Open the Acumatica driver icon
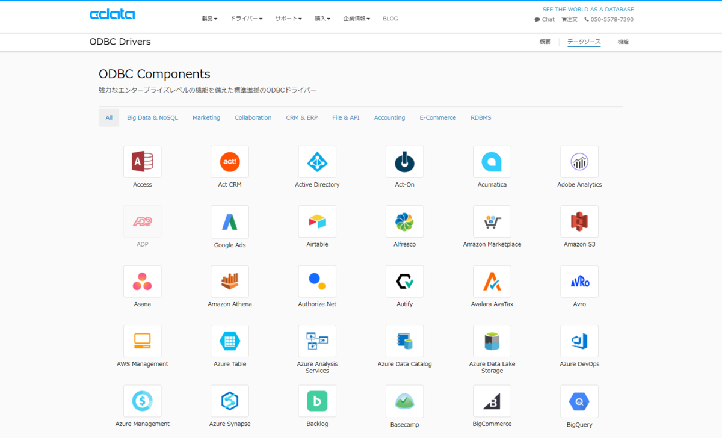722x438 pixels. (x=492, y=162)
